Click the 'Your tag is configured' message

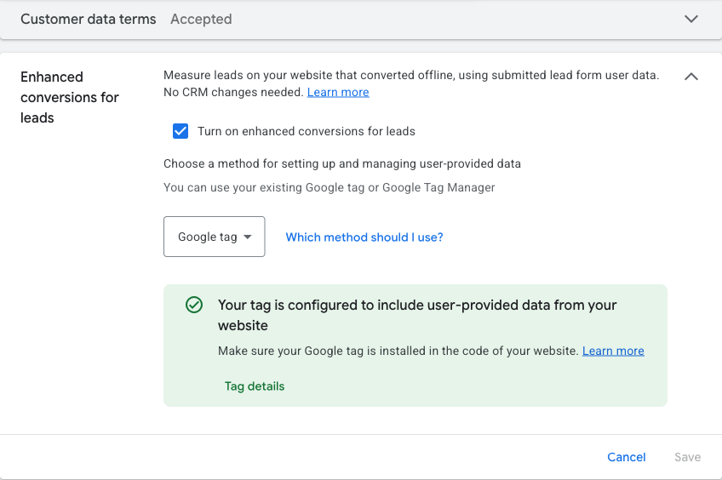point(417,315)
